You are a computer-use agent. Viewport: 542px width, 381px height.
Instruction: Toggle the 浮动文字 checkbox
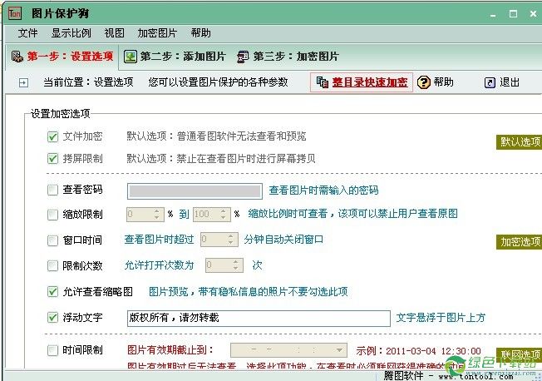(53, 318)
